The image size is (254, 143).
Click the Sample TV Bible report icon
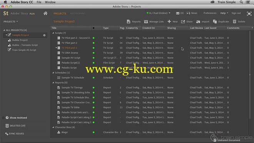click(58, 108)
